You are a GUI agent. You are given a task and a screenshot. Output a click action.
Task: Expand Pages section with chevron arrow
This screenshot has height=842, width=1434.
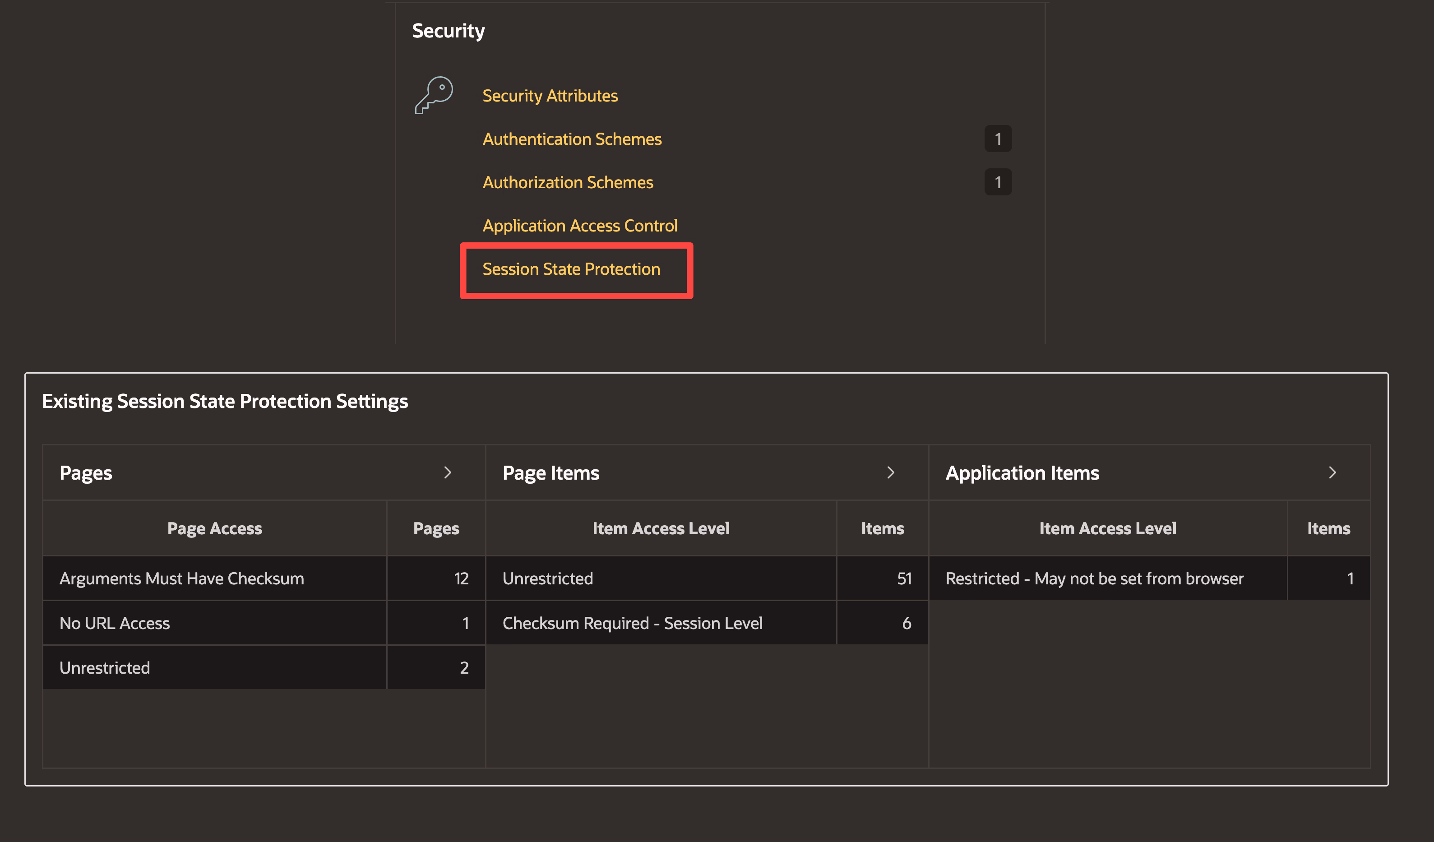coord(447,473)
